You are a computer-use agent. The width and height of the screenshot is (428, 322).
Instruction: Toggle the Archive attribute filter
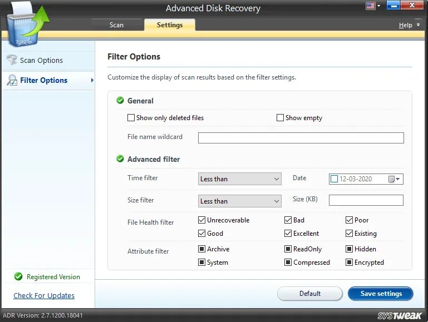pos(201,249)
